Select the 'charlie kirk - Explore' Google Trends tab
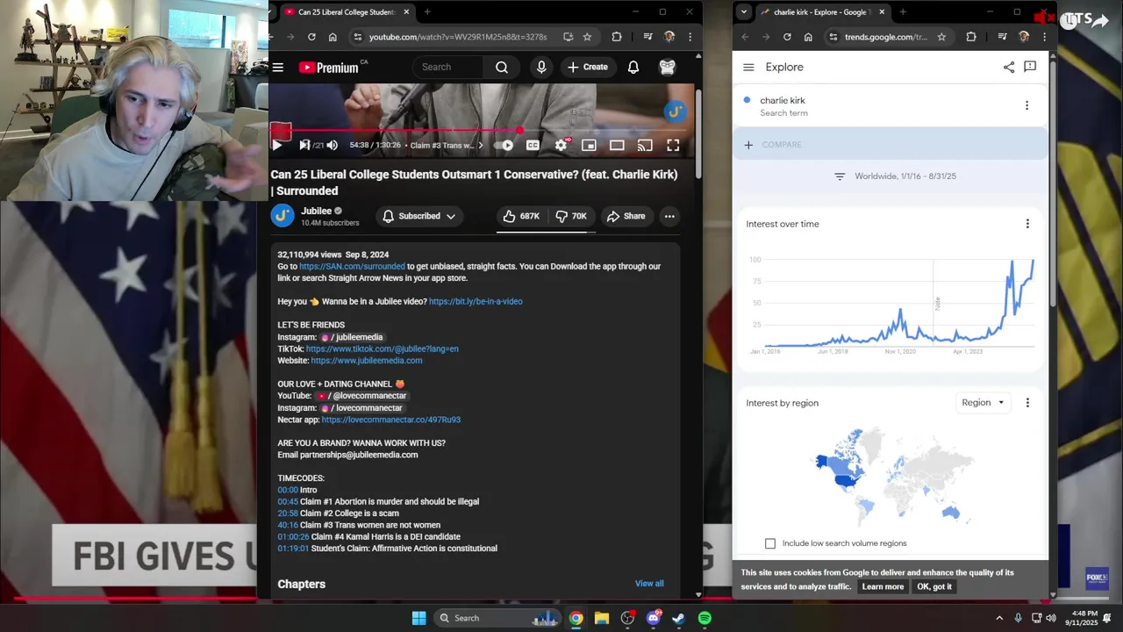 coord(824,12)
